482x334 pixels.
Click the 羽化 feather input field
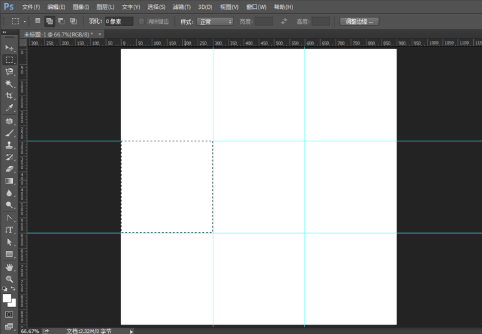tap(119, 21)
